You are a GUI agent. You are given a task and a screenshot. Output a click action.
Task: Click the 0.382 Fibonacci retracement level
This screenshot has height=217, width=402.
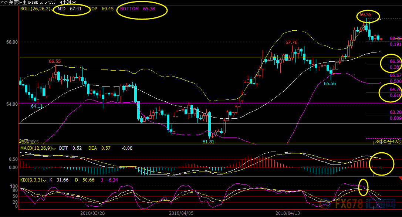[395, 67]
